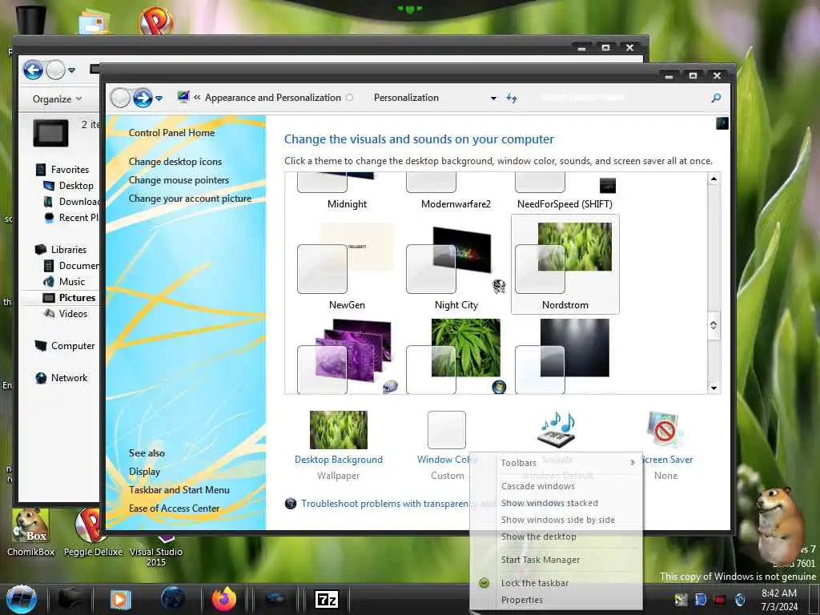Open ChomikBox desktop shortcut
Viewport: 820px width, 615px height.
pyautogui.click(x=31, y=533)
